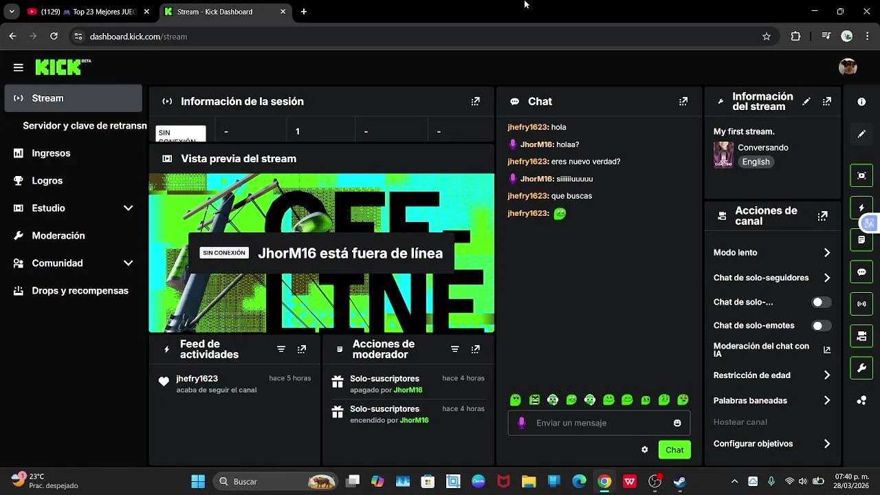Screen dimensions: 880x495
Task: Open the Feed de actividades filter icon
Action: pyautogui.click(x=281, y=349)
